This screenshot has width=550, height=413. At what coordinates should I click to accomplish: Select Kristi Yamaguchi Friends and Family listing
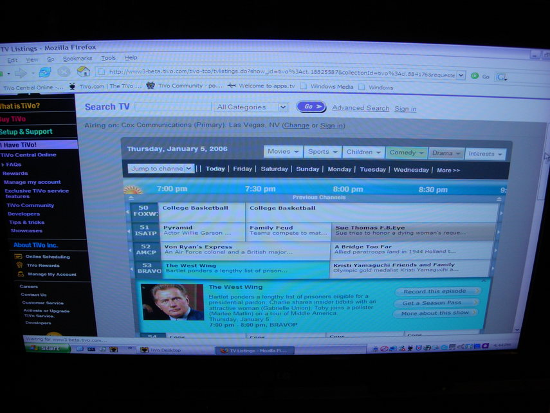click(x=410, y=268)
